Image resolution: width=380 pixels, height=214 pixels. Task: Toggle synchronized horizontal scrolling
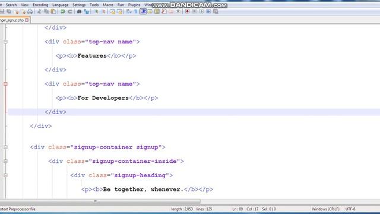click(x=119, y=11)
